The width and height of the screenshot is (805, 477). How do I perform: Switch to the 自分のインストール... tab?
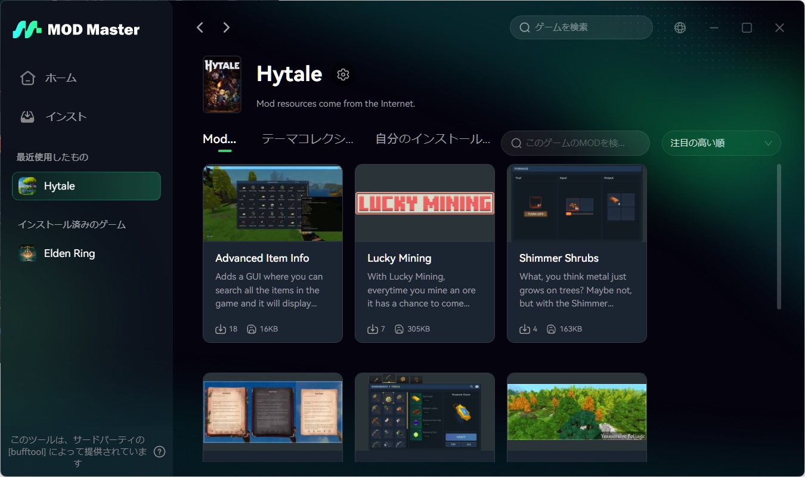point(432,139)
